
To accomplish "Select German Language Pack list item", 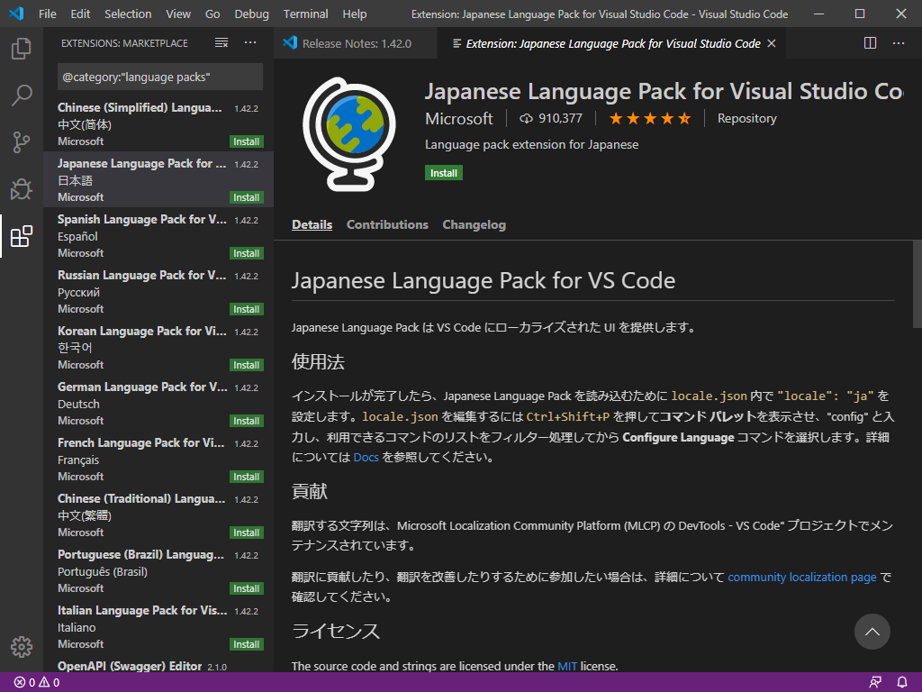I will point(158,403).
